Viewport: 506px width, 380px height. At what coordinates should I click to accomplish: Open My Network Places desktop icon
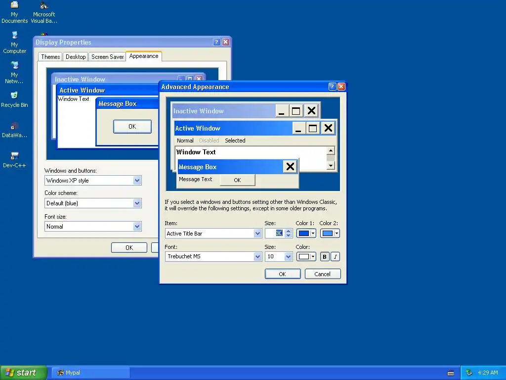coord(14,73)
